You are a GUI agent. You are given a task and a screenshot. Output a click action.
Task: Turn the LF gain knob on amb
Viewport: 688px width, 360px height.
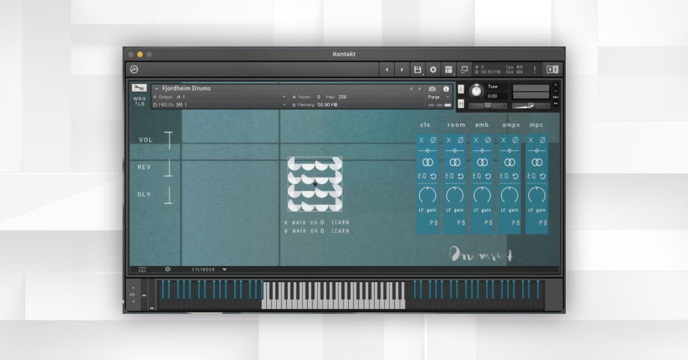tap(482, 195)
